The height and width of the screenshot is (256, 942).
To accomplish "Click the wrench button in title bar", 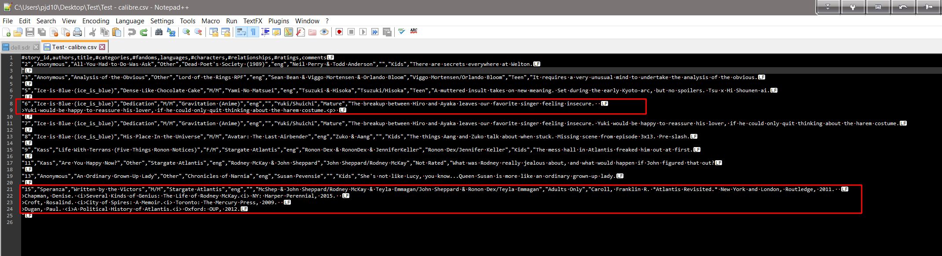I will (853, 7).
